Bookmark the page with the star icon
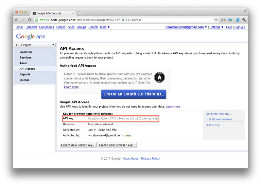This screenshot has height=186, width=261. 216,20
